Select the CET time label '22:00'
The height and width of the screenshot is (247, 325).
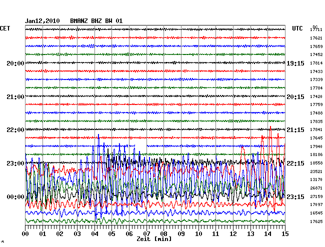[x=15, y=130]
